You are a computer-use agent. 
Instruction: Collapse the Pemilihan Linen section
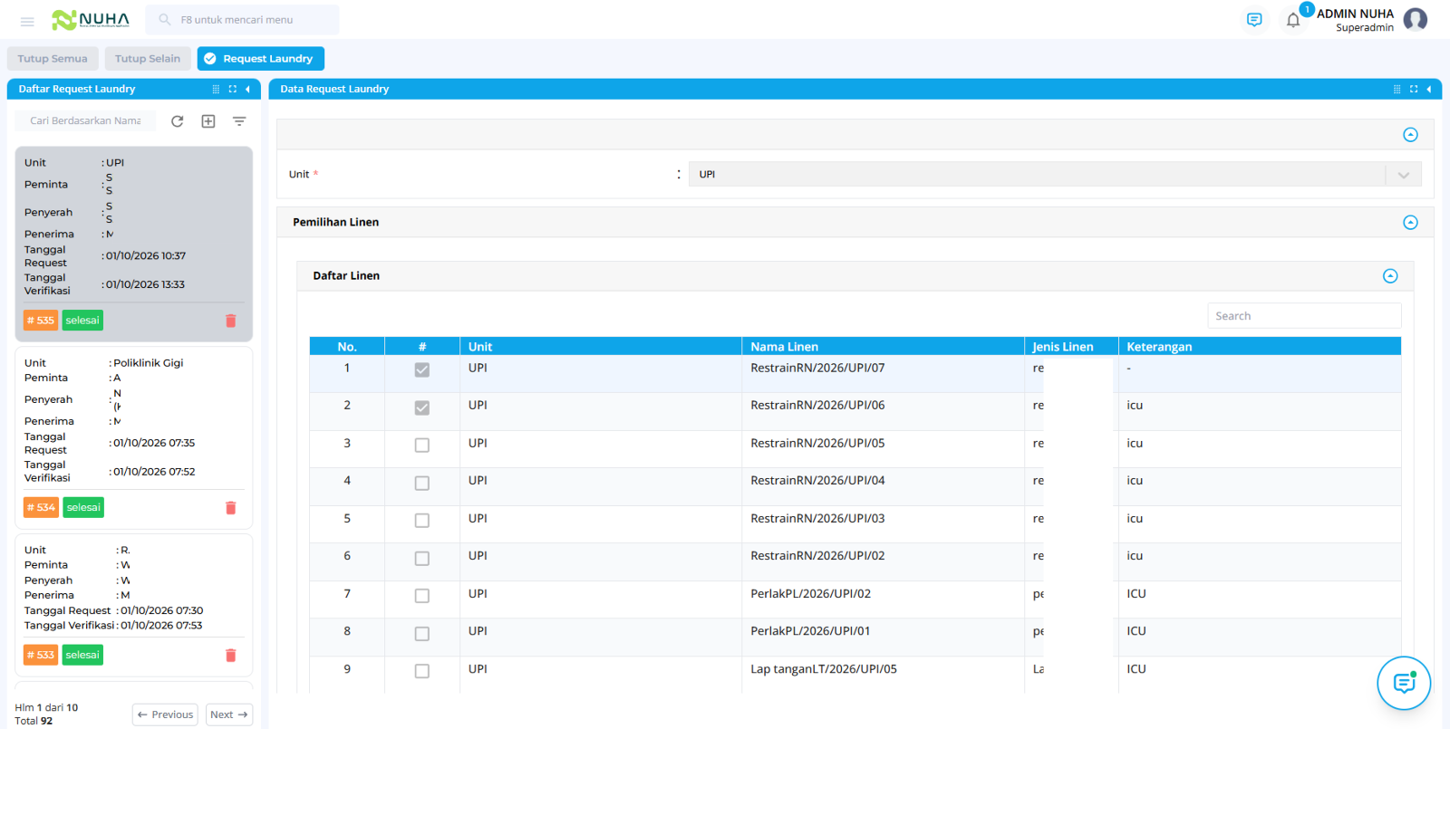click(x=1410, y=223)
